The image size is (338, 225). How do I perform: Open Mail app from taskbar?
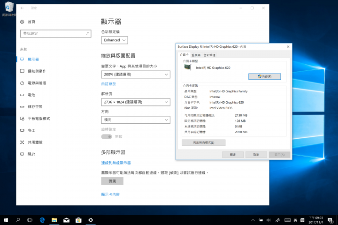pos(66,220)
